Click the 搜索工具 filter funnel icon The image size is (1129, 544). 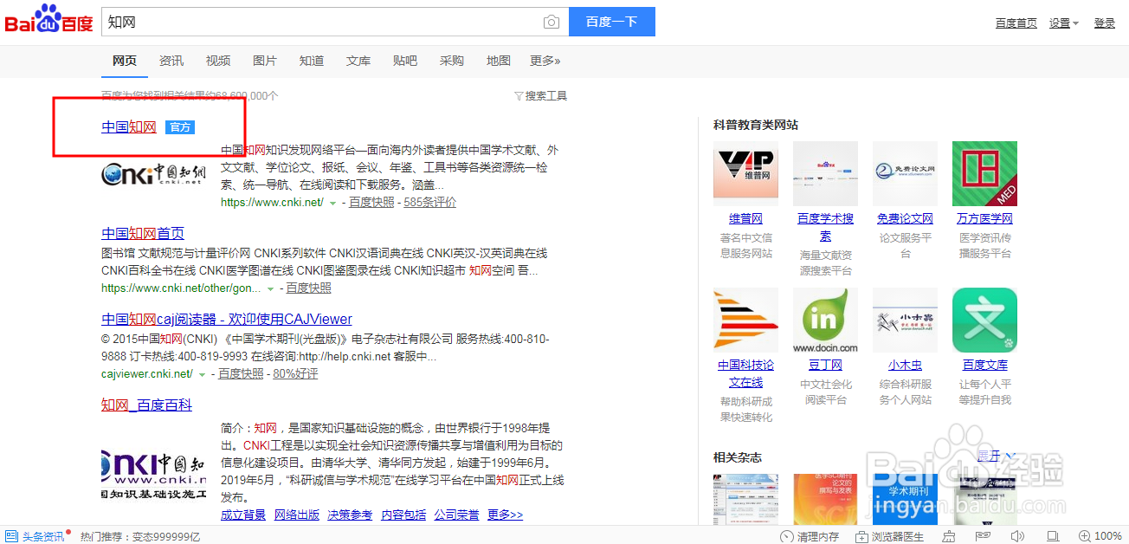point(519,96)
